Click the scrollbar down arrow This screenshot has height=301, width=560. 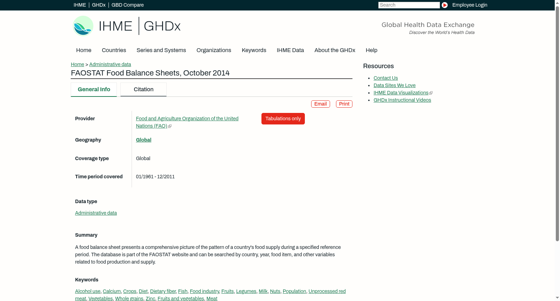point(557,298)
